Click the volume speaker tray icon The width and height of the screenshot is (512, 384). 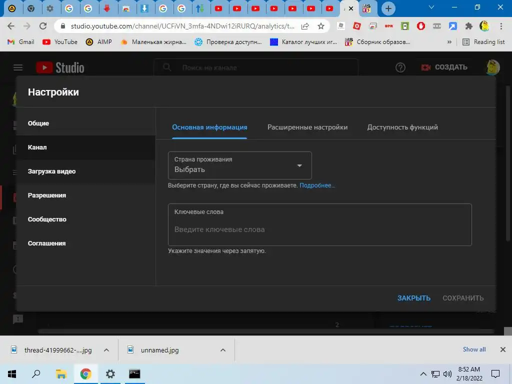pos(447,374)
